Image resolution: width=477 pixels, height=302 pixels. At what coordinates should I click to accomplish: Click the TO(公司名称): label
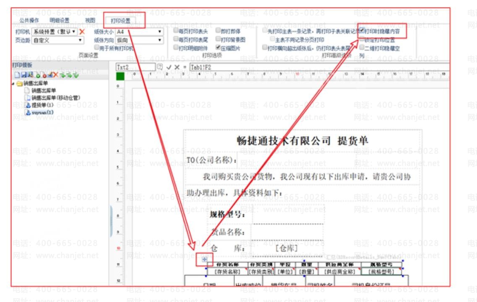[x=211, y=160]
